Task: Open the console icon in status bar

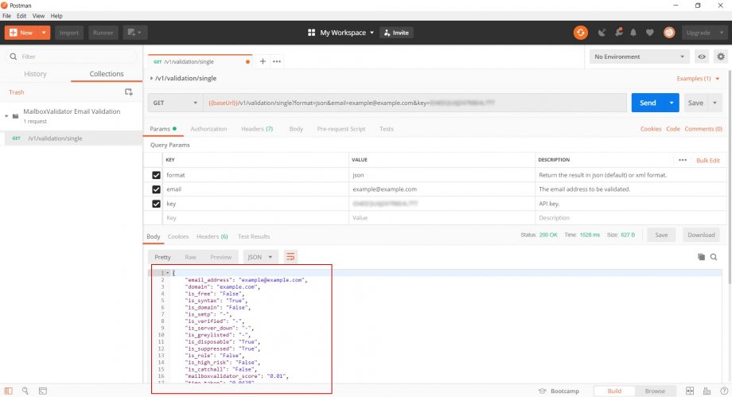Action: (x=42, y=391)
